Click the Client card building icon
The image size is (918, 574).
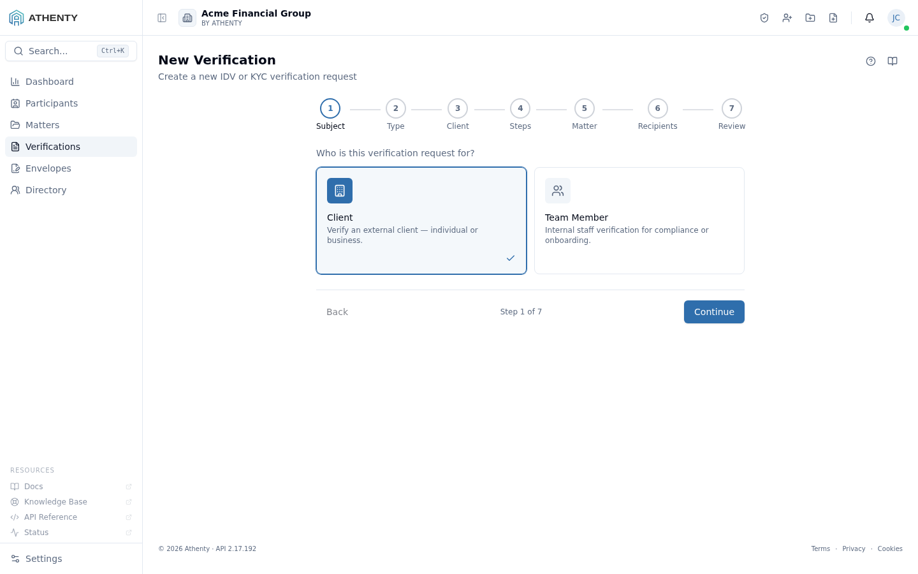[x=340, y=191]
